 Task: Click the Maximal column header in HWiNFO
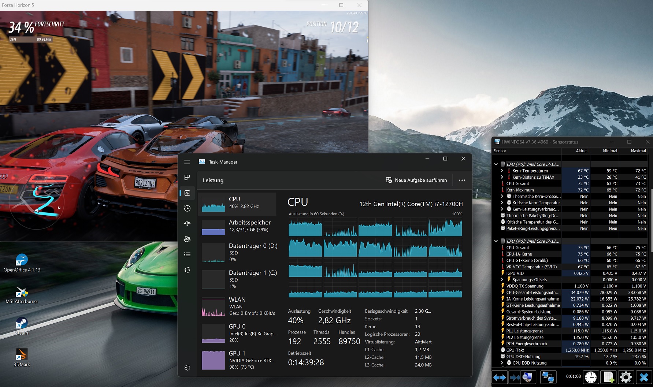[x=634, y=151]
